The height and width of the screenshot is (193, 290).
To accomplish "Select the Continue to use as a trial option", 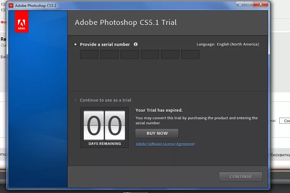I will (x=75, y=100).
